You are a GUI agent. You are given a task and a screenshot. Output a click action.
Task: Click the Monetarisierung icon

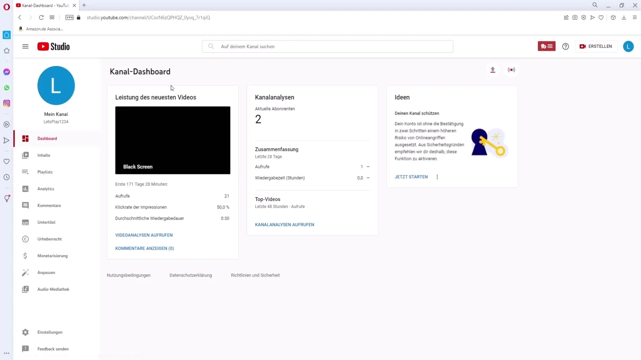coord(25,256)
